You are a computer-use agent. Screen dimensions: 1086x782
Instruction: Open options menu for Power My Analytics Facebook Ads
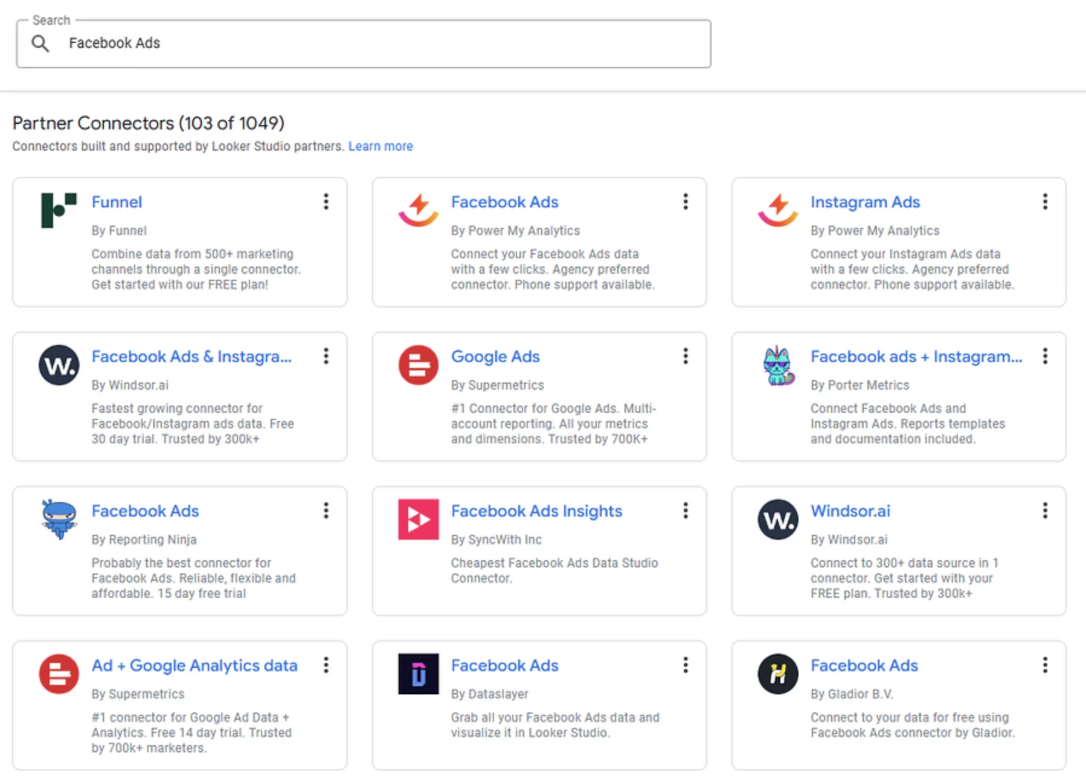tap(686, 202)
